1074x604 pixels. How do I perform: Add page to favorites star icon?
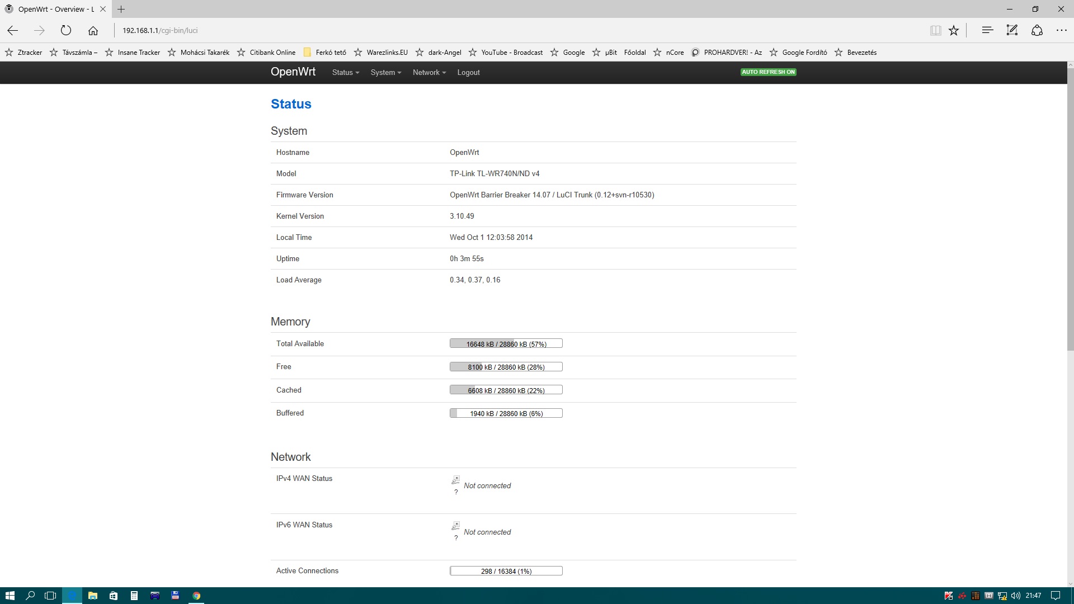click(954, 30)
